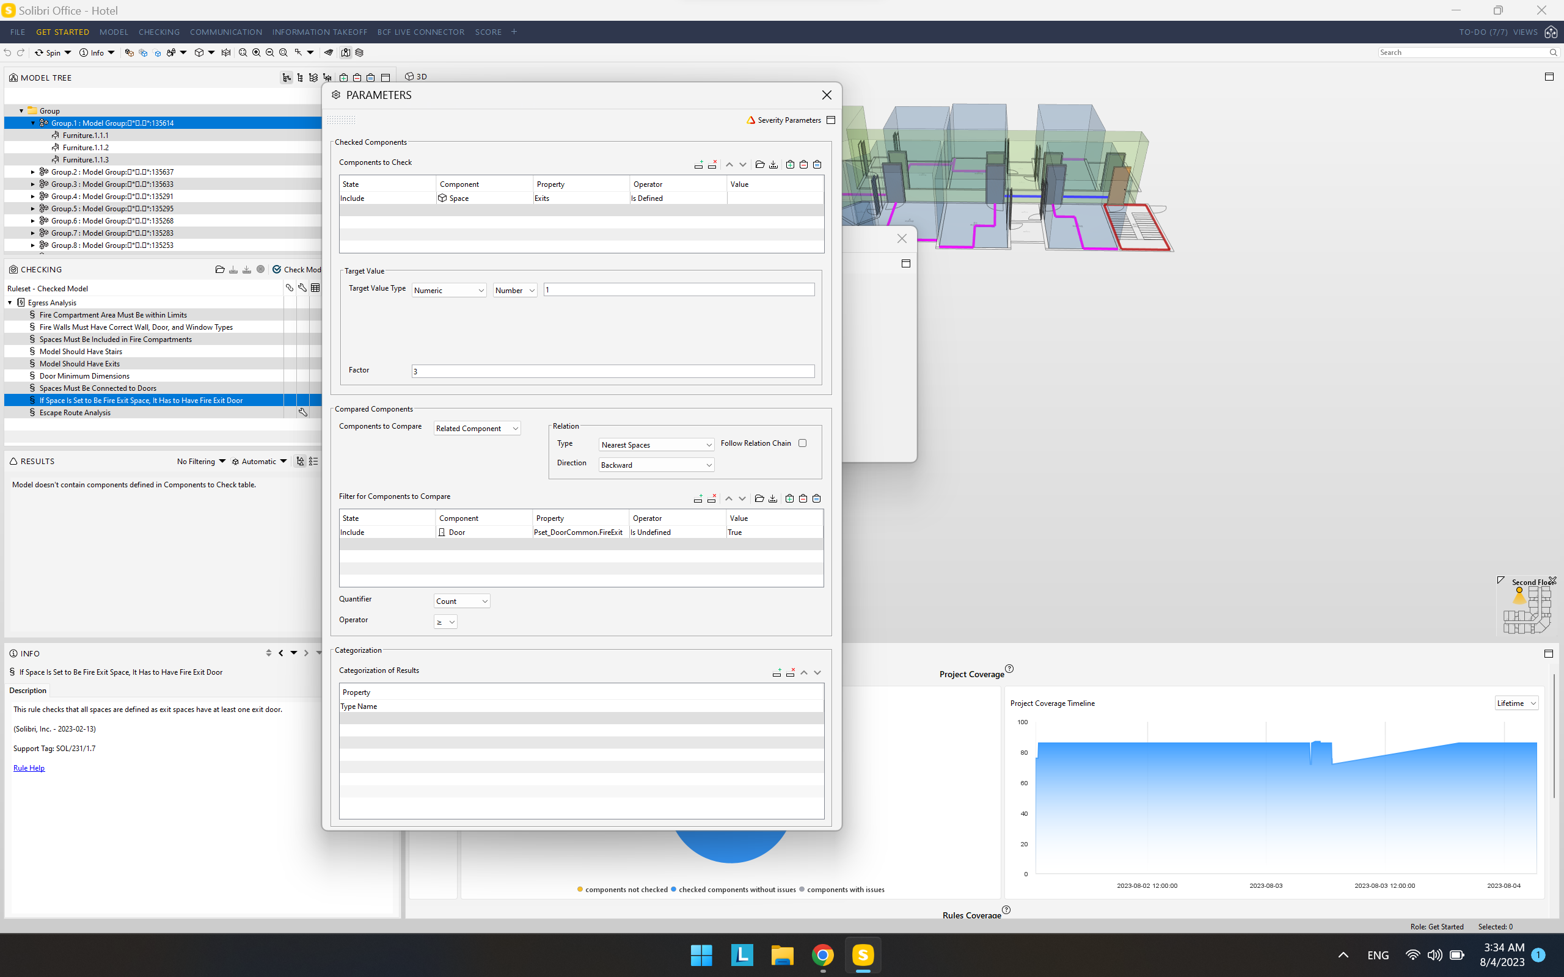Open the Quantifier Count dropdown
1564x977 pixels.
click(x=462, y=601)
